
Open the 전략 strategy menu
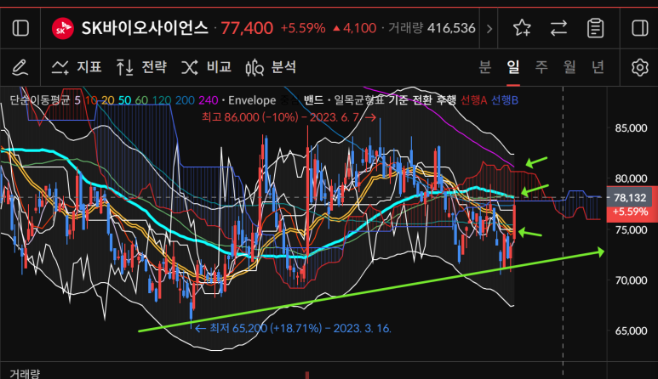[141, 67]
